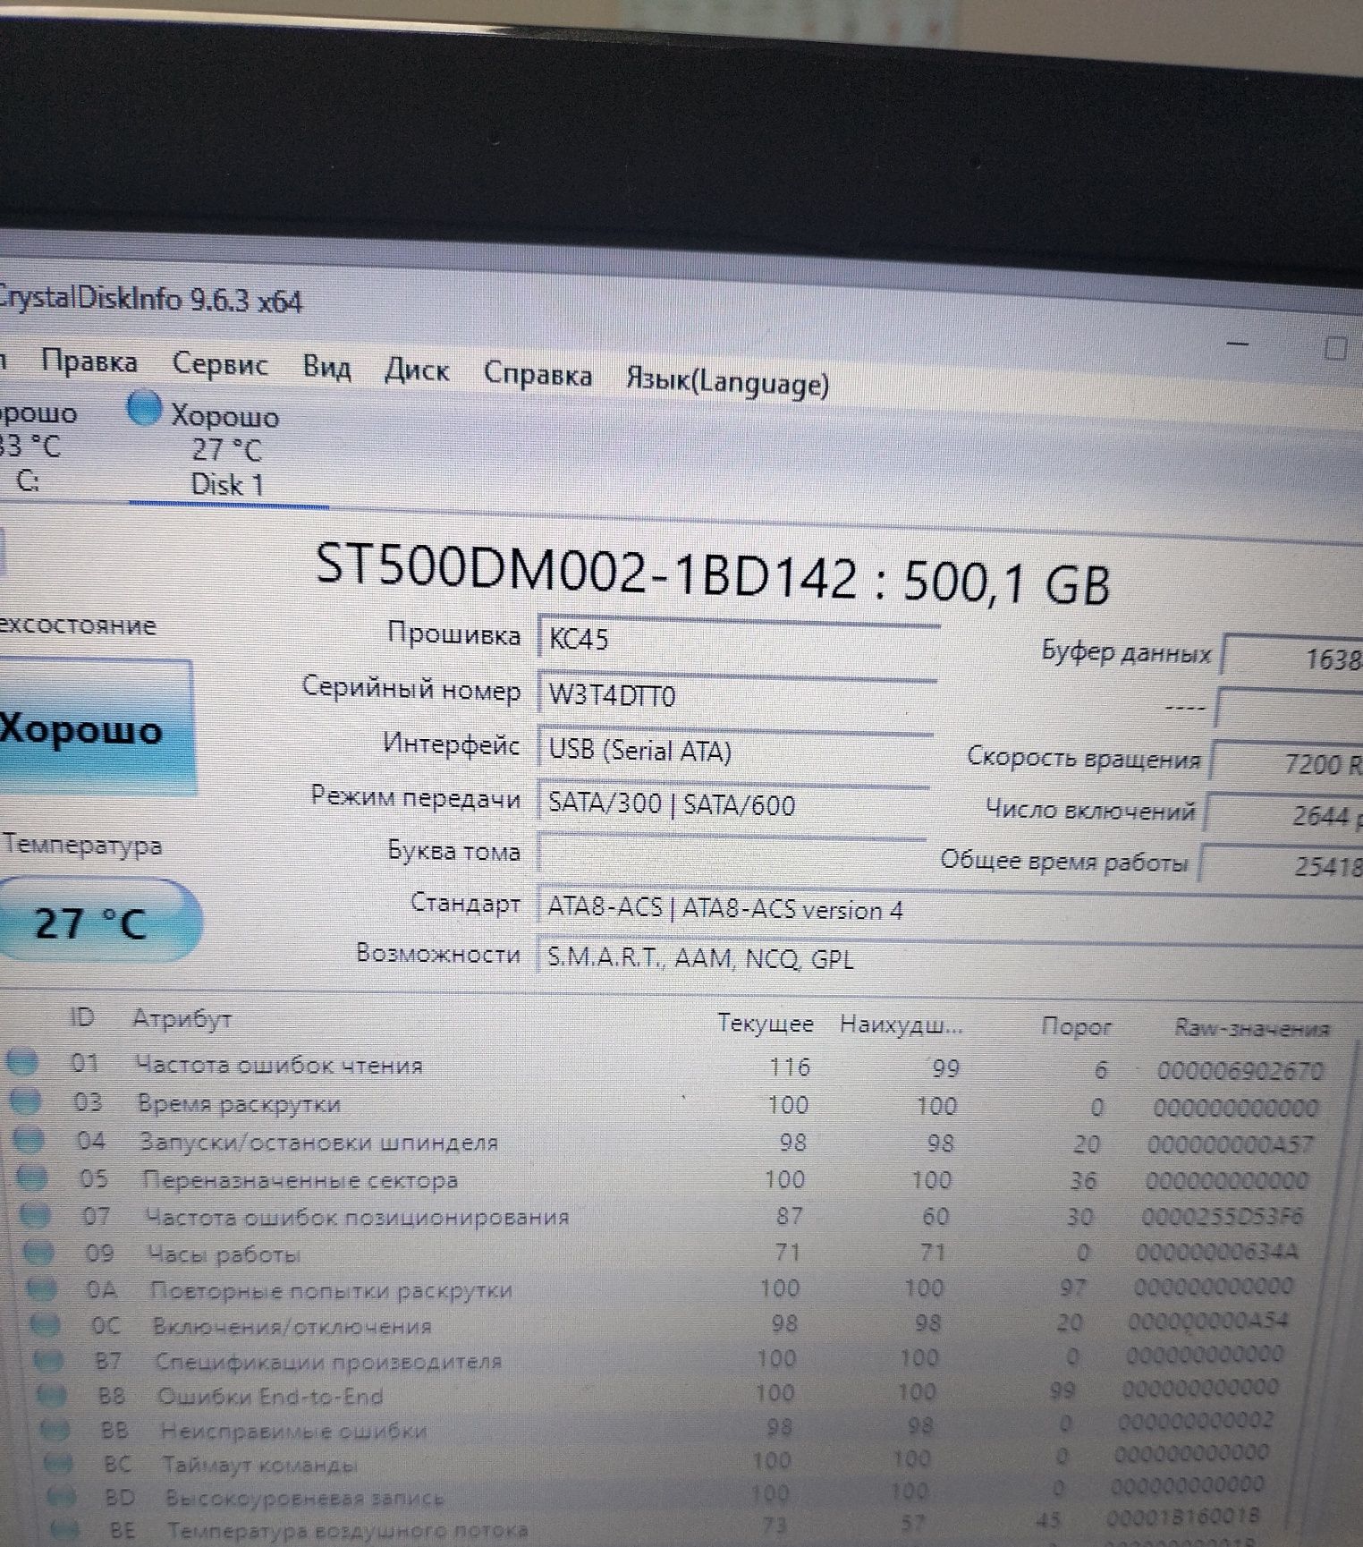Click raw value 0000255D53F6
This screenshot has height=1547, width=1363.
click(x=1223, y=1216)
